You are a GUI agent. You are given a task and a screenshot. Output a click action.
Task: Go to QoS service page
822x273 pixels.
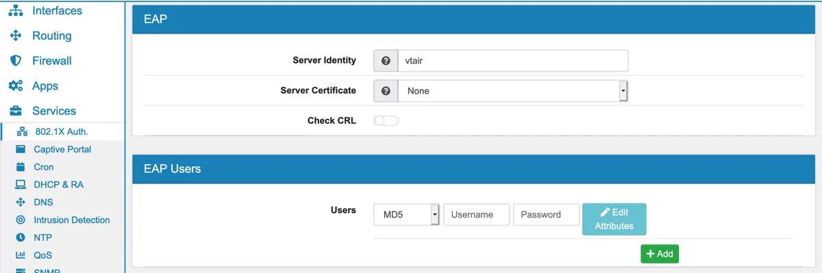42,255
